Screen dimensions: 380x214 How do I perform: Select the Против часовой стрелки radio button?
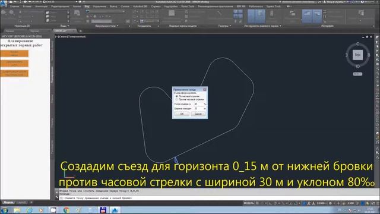177,99
